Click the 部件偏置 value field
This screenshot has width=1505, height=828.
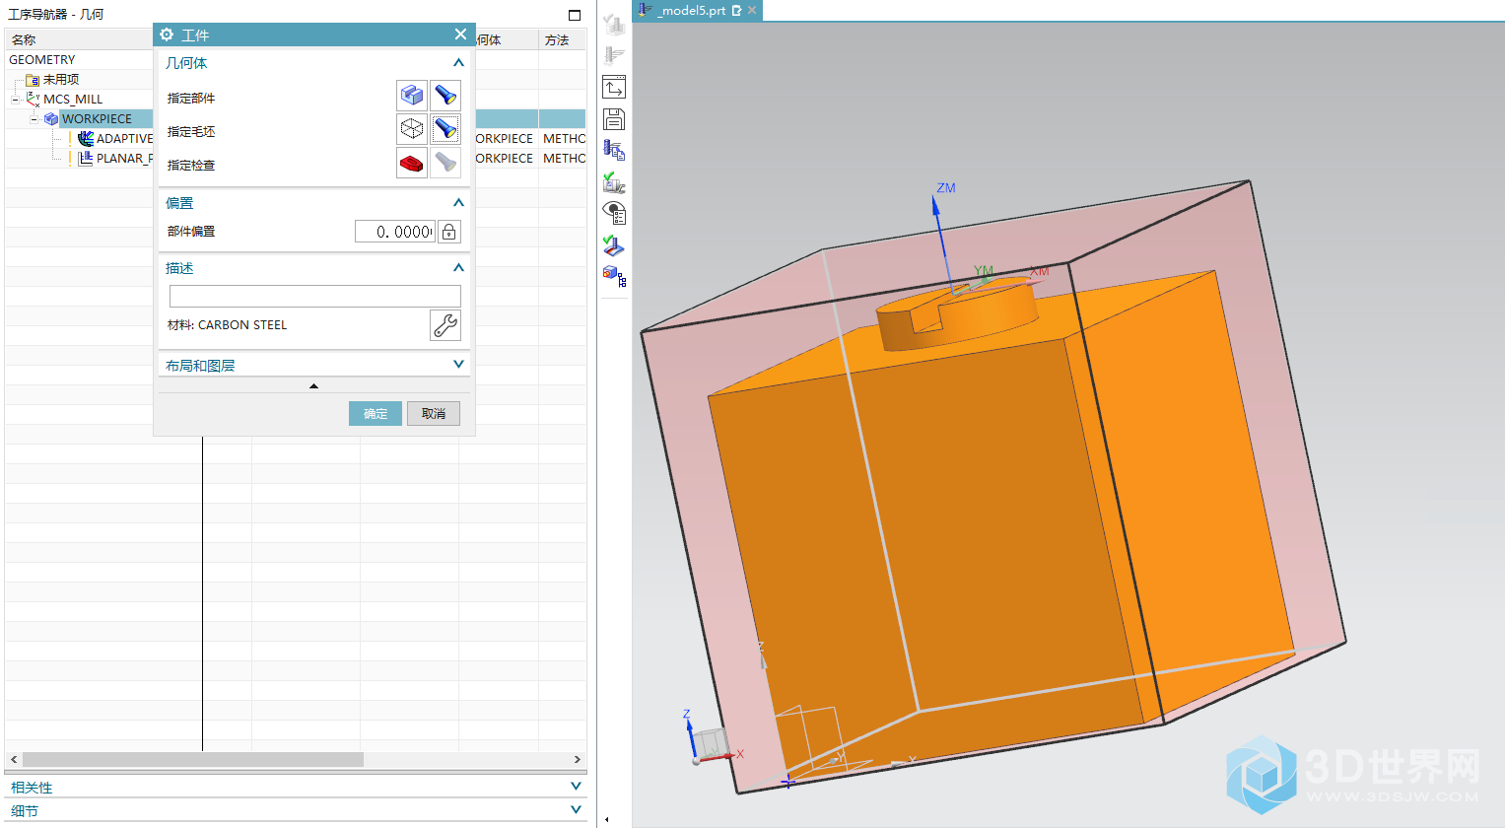pyautogui.click(x=394, y=232)
